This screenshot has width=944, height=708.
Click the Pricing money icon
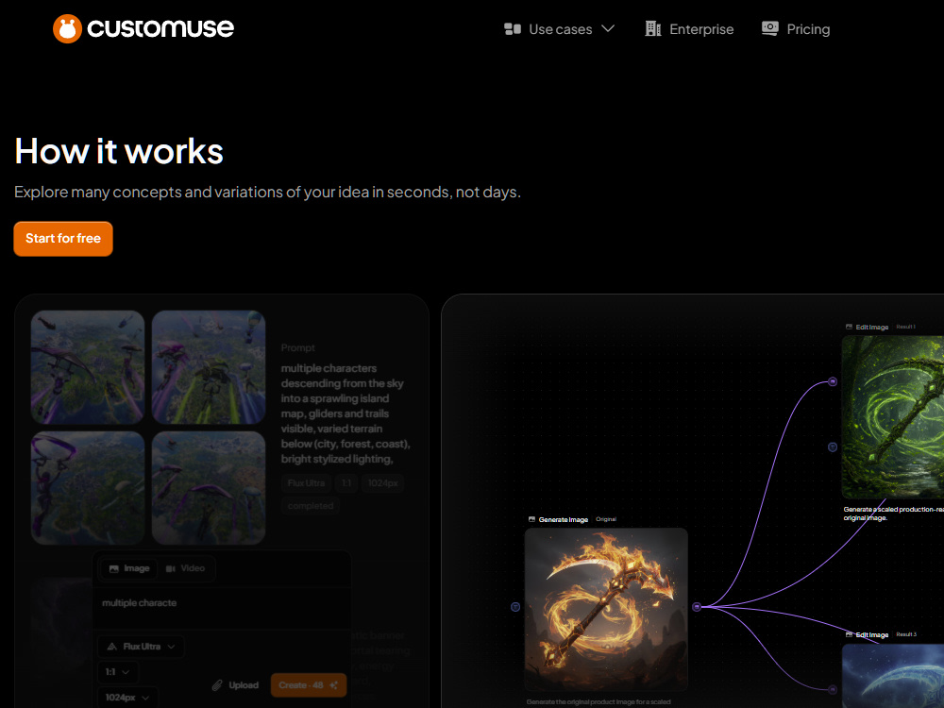(x=770, y=28)
